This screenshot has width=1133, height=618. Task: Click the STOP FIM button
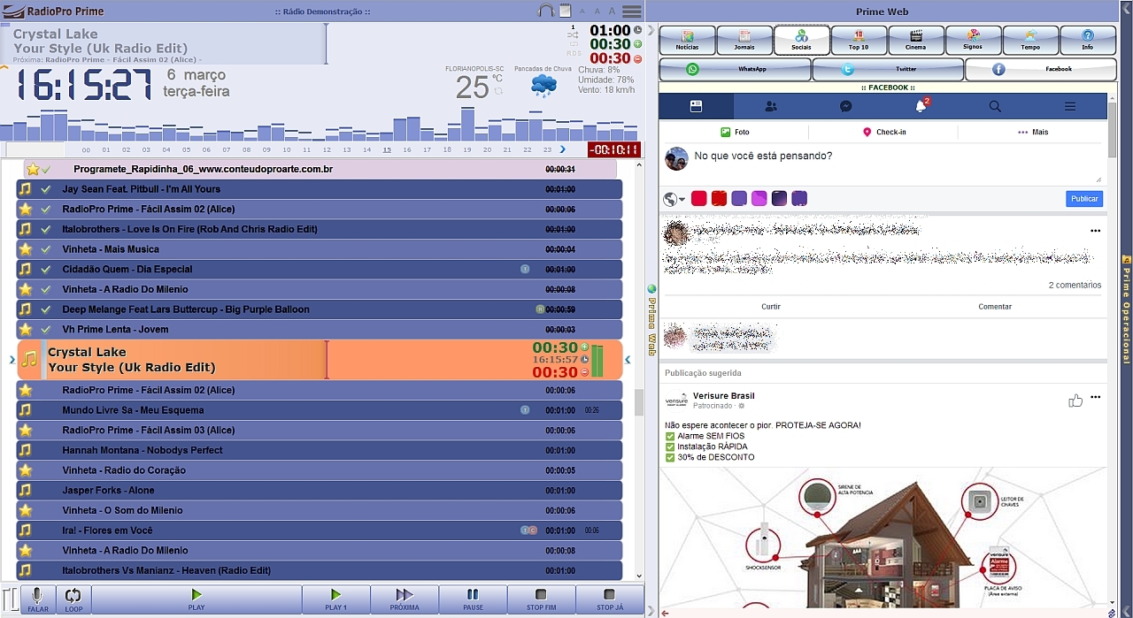pos(542,599)
